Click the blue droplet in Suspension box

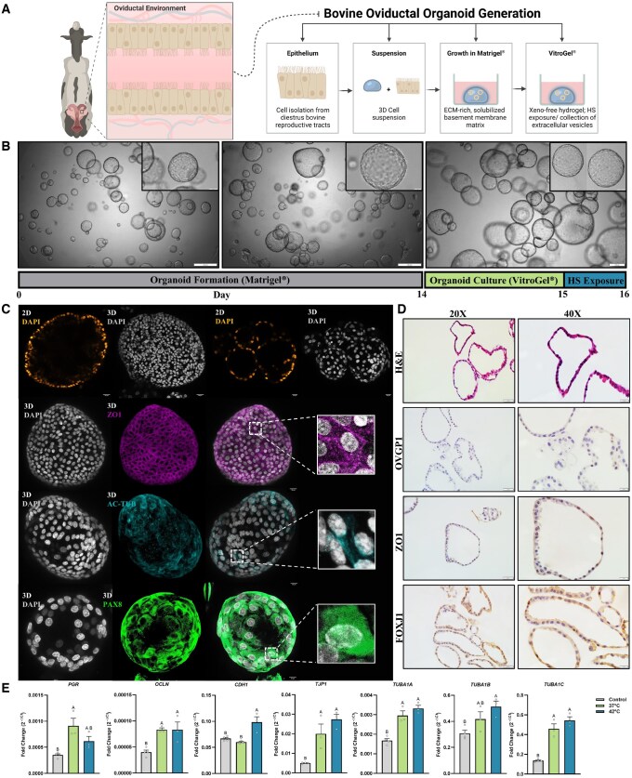point(372,86)
